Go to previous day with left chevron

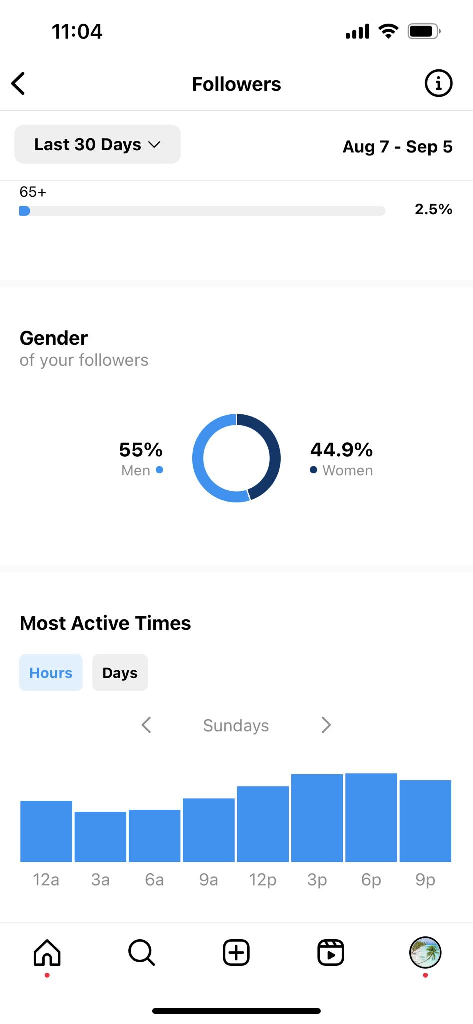[x=146, y=725]
